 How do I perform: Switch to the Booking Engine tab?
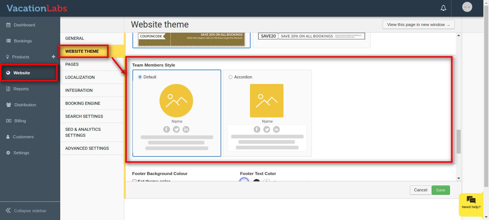(83, 103)
